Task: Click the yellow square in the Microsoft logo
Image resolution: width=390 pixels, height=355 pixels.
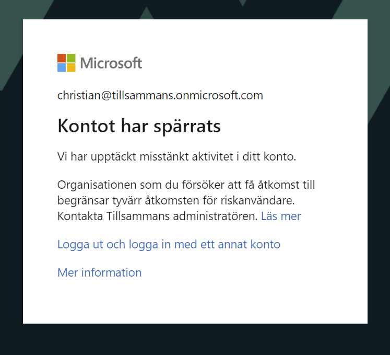Action: [x=71, y=67]
